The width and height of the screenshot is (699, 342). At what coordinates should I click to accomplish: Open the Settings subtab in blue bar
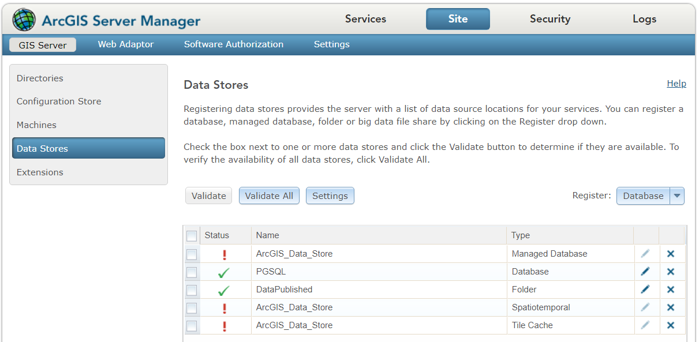(331, 44)
